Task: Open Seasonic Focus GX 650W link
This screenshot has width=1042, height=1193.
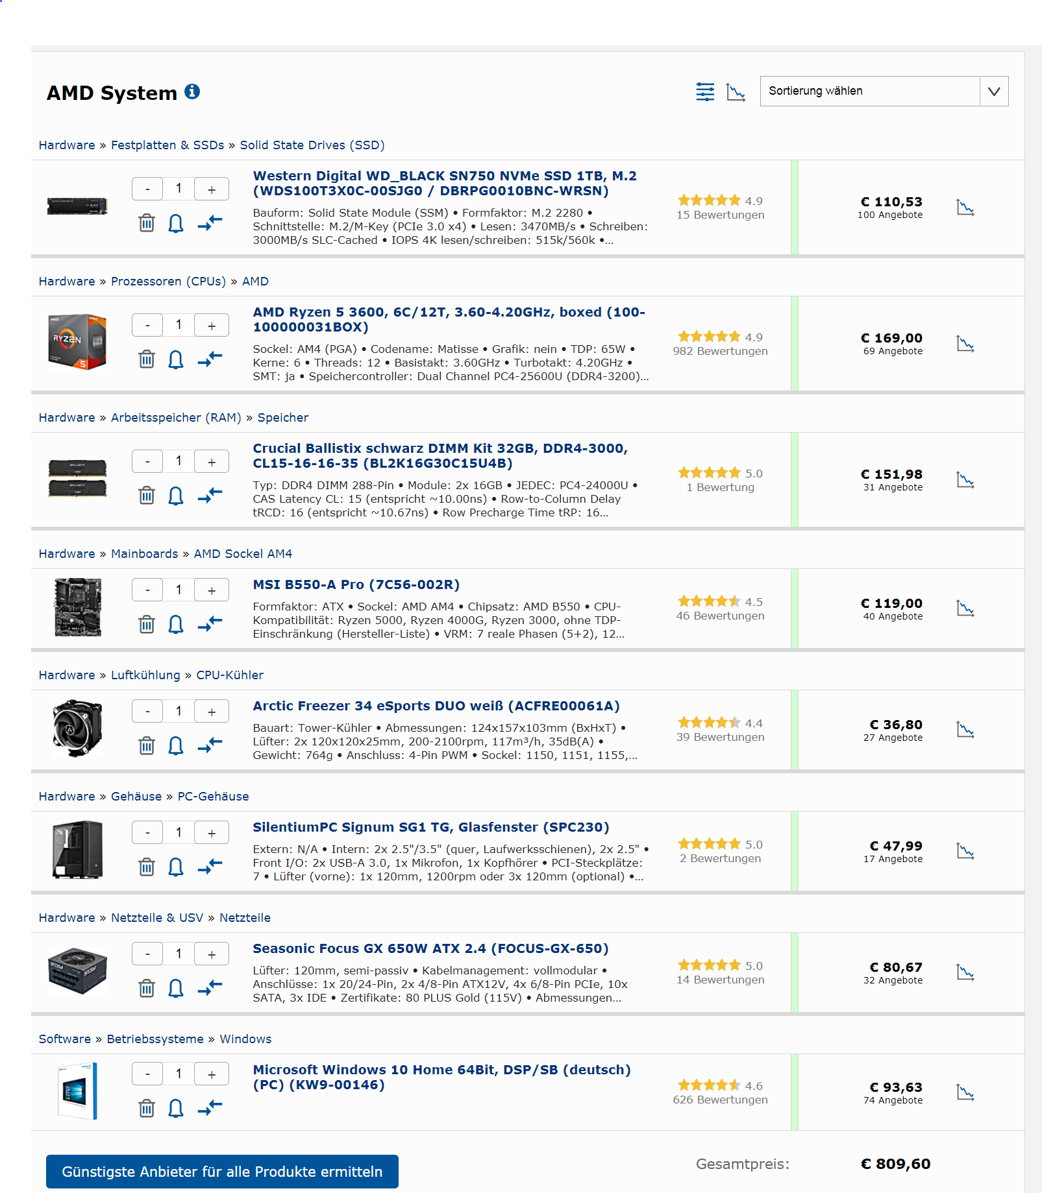Action: coord(430,948)
